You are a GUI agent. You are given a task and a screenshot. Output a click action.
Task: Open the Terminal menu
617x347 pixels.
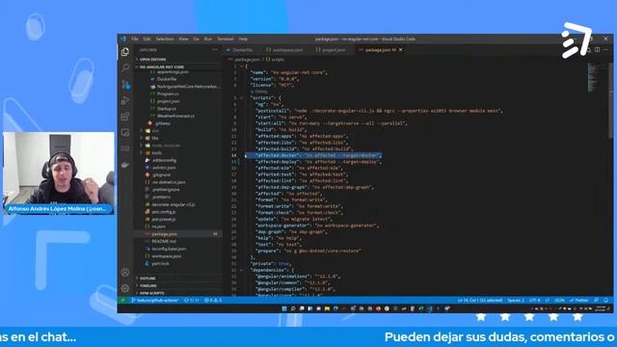[x=226, y=39]
